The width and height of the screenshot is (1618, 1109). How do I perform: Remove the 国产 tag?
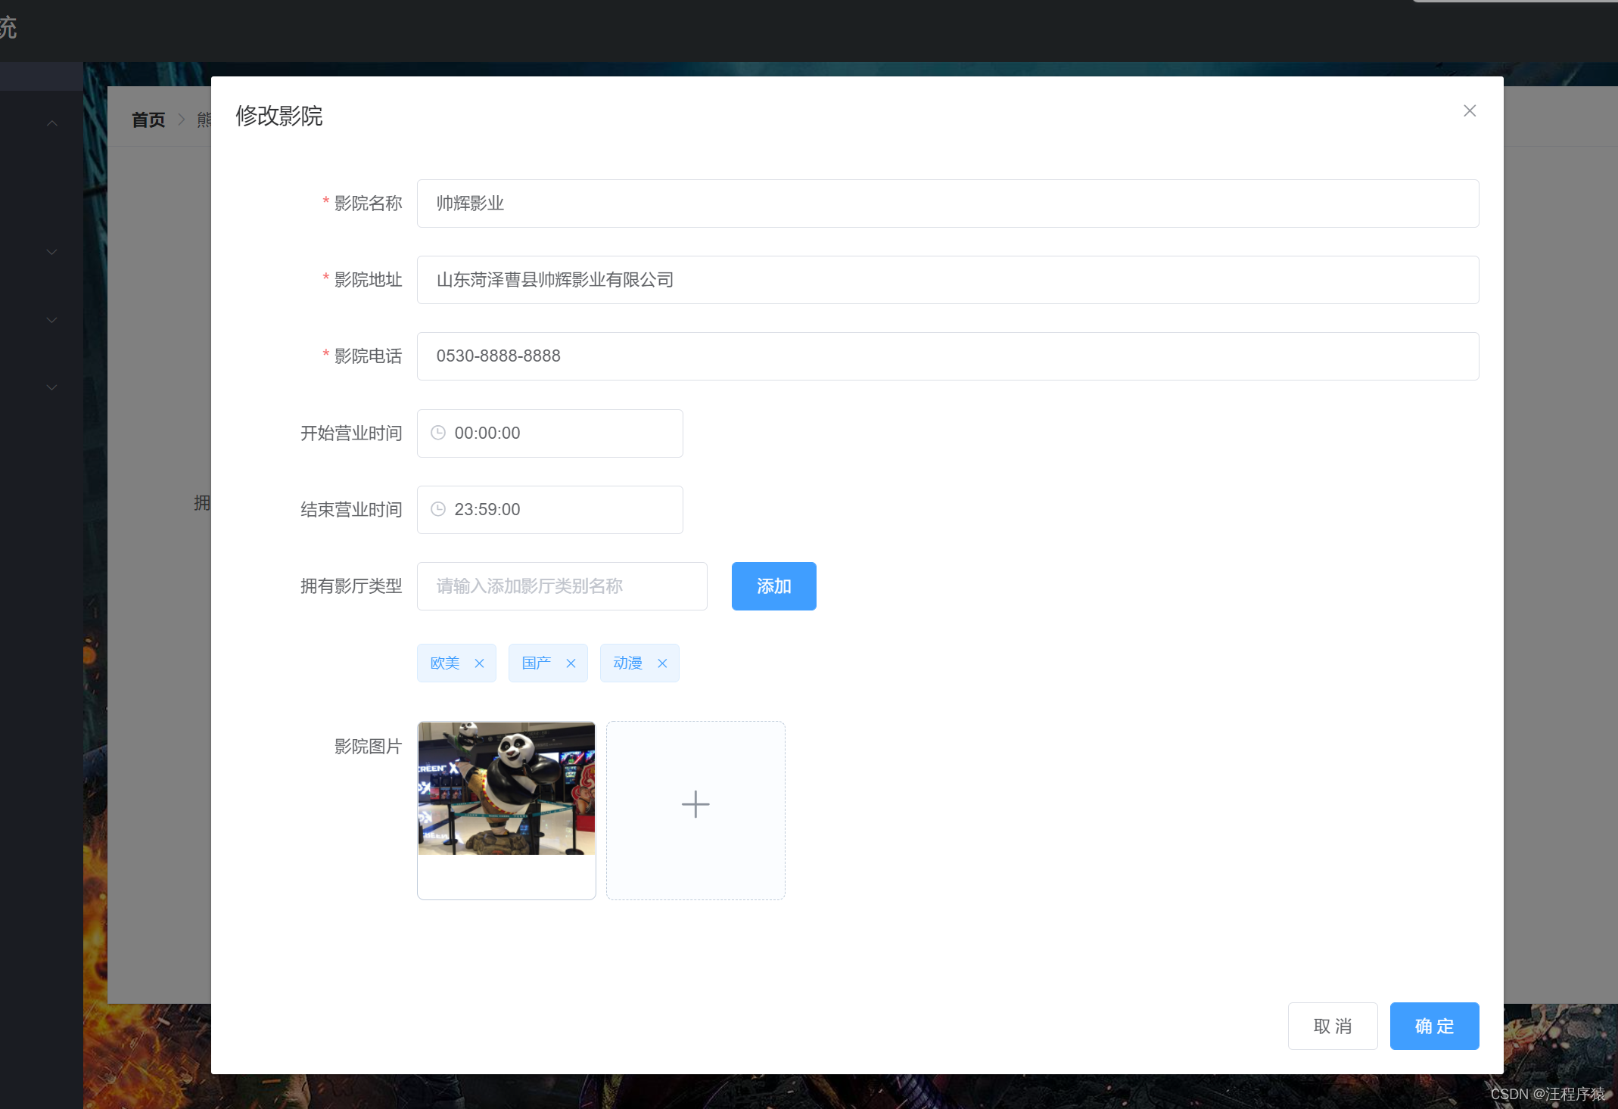tap(571, 663)
